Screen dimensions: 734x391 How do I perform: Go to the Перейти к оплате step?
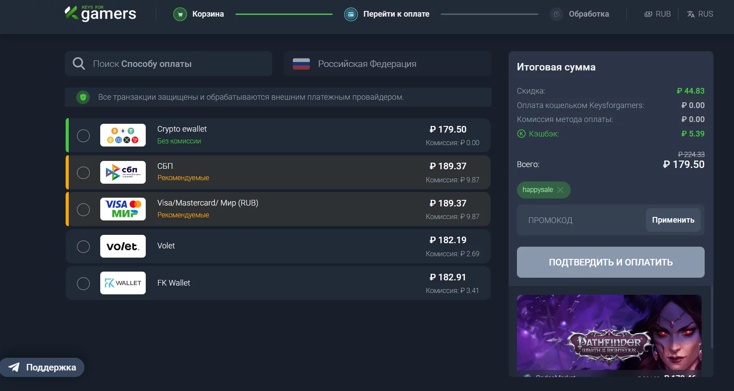click(x=396, y=14)
